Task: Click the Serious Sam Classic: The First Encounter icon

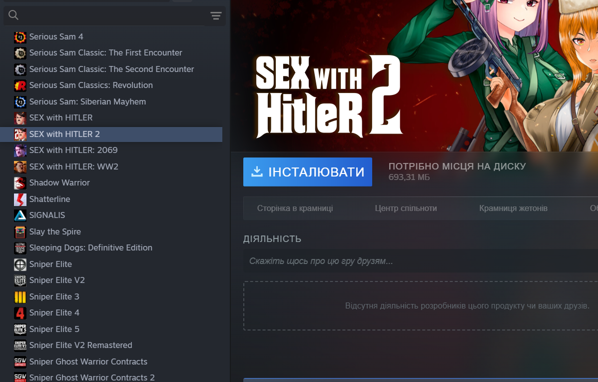Action: [x=20, y=53]
